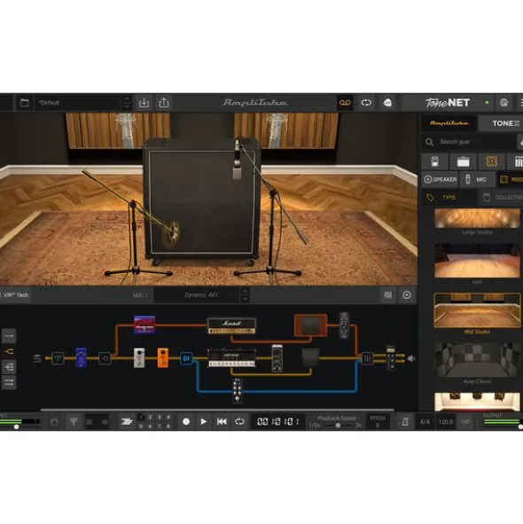Choose the Mid Studio room thumbnail

click(x=477, y=310)
